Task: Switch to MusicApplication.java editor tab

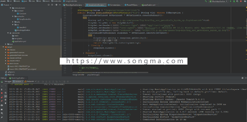Action: click(x=74, y=5)
